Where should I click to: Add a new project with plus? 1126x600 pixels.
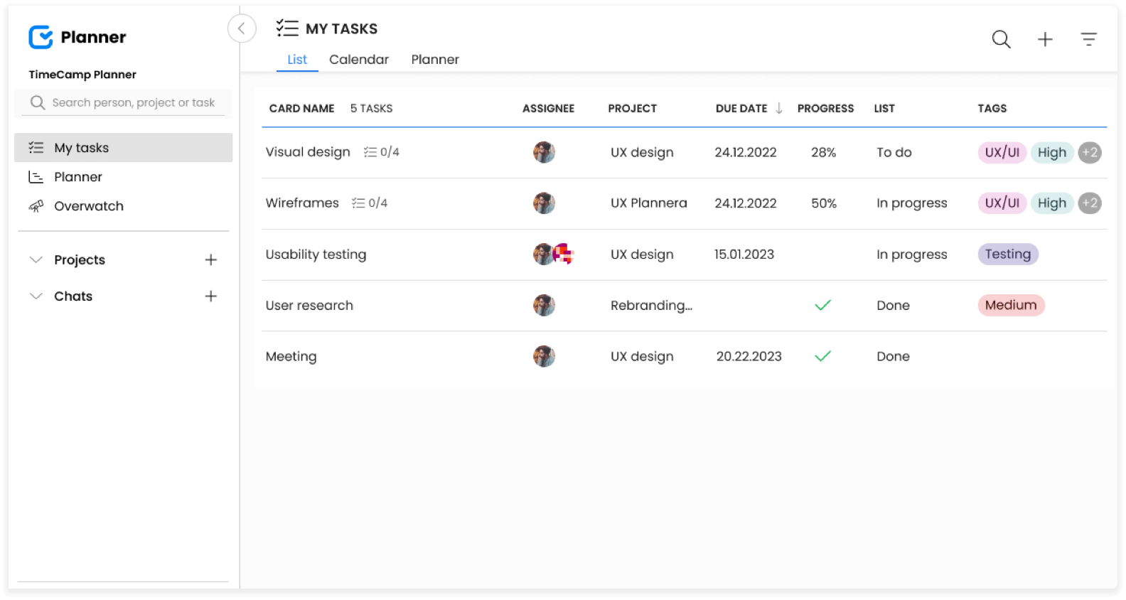pos(210,259)
